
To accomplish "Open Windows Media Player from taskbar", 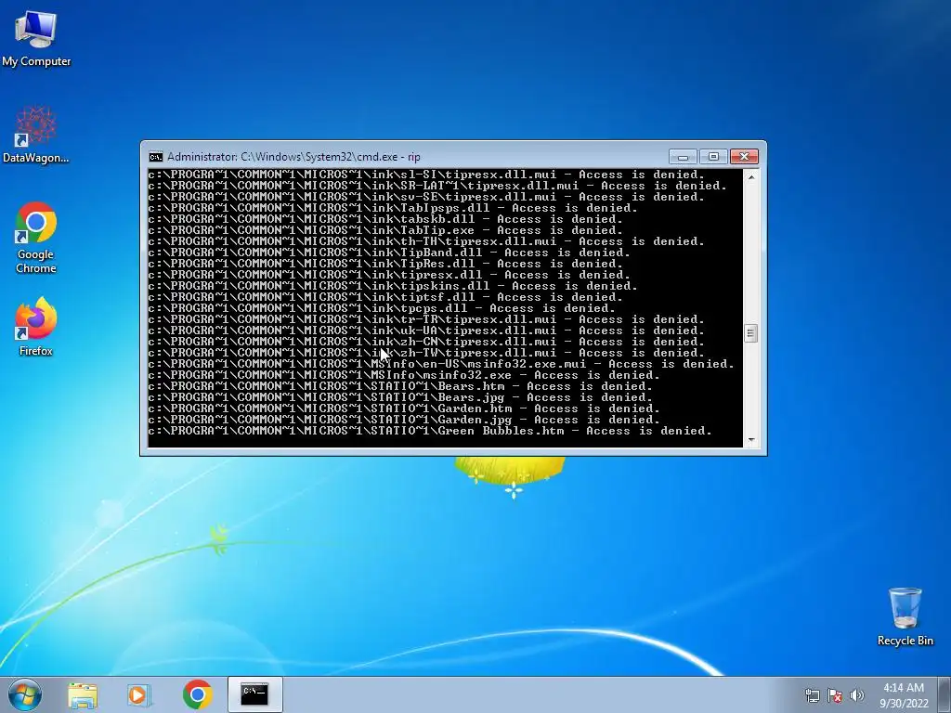I will click(x=139, y=694).
